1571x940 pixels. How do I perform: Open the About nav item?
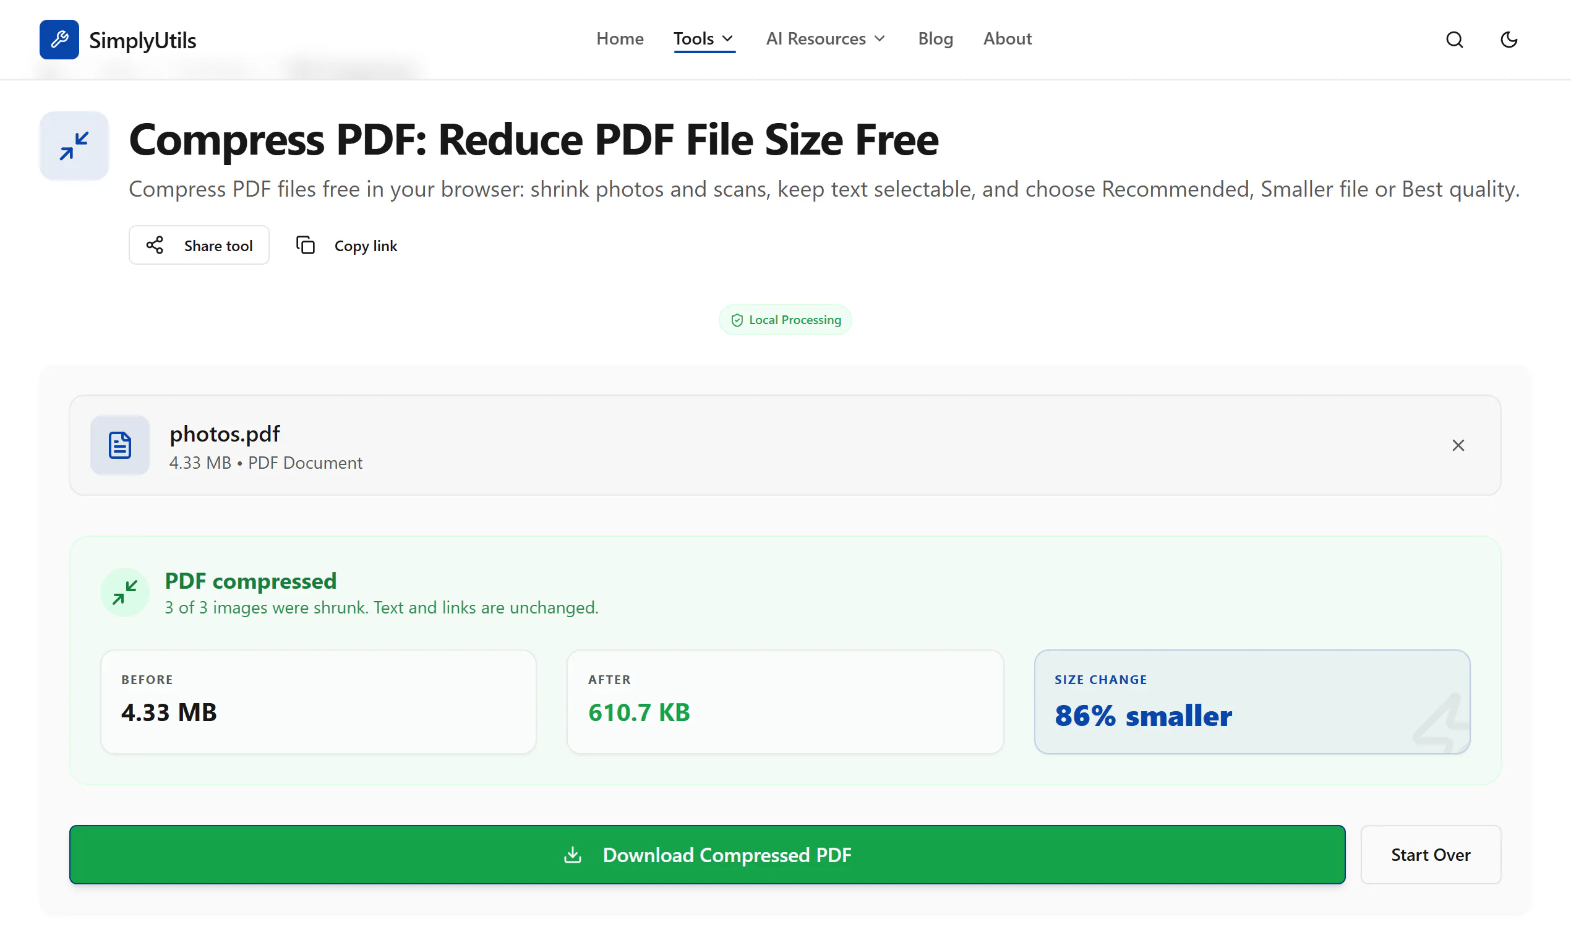coord(1007,40)
